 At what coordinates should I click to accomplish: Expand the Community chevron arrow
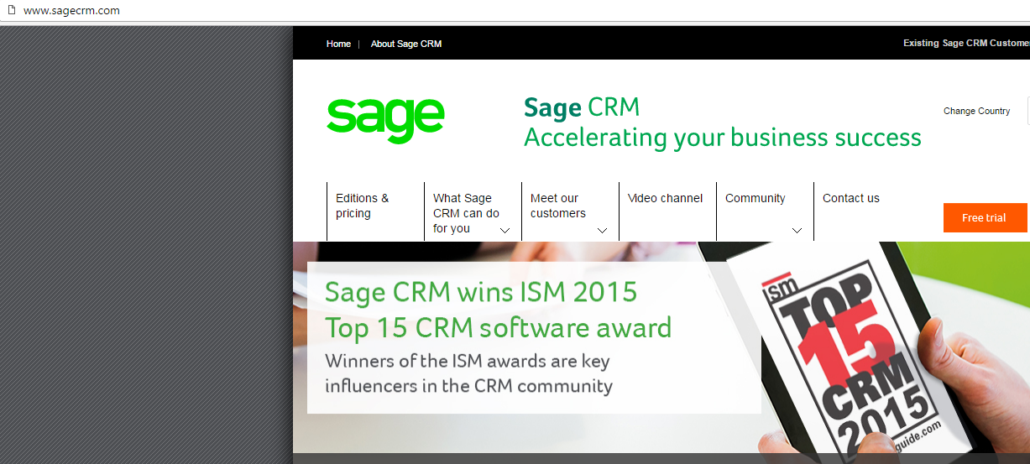[797, 230]
